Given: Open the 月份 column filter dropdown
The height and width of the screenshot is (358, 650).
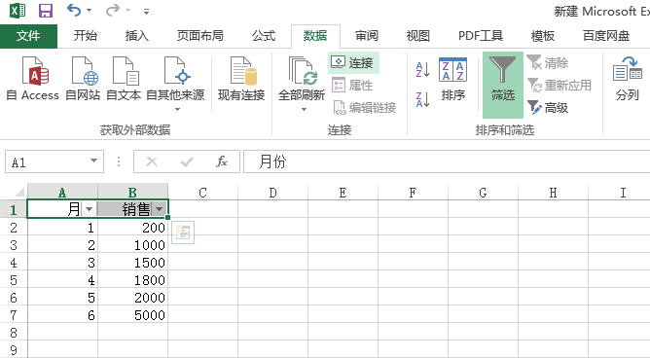Looking at the screenshot, I should 89,209.
